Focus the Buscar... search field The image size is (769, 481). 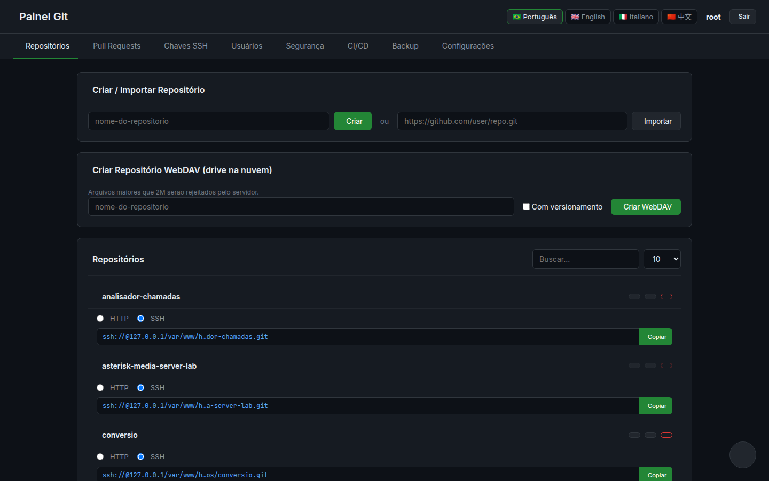[x=586, y=259]
